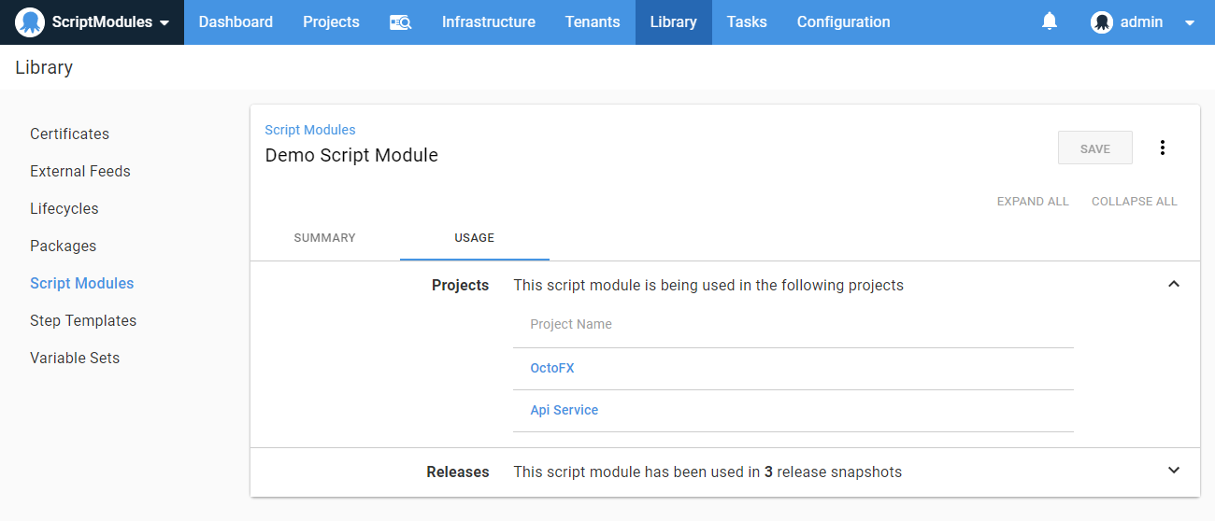
Task: Click Expand All
Action: point(1032,202)
